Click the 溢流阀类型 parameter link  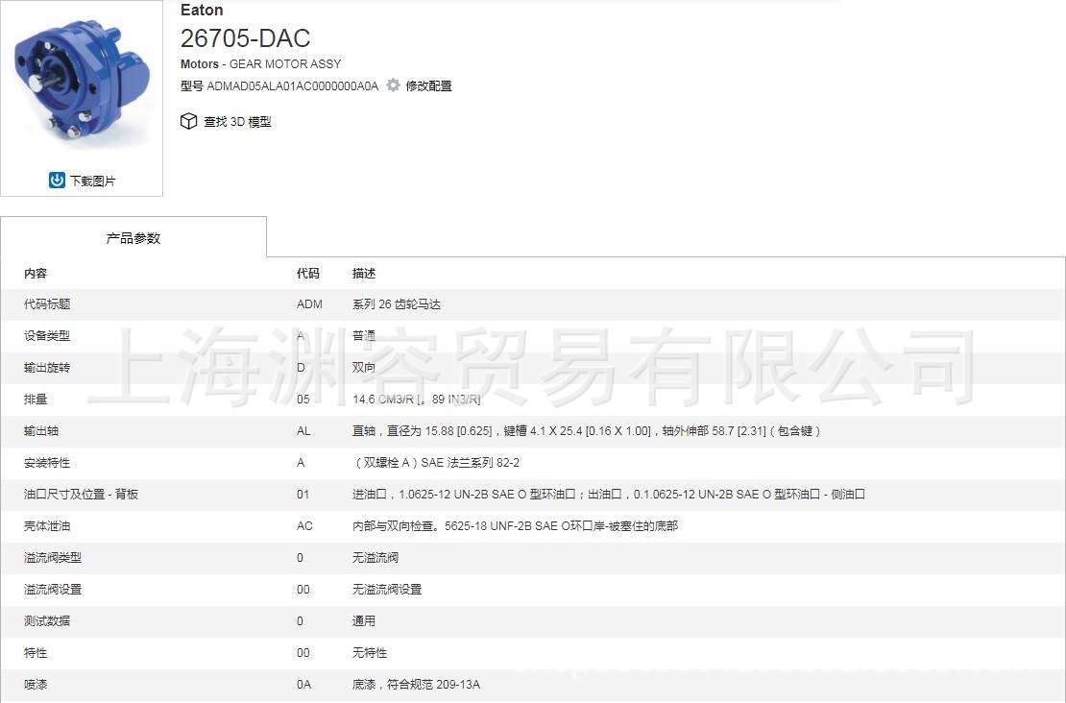[56, 558]
